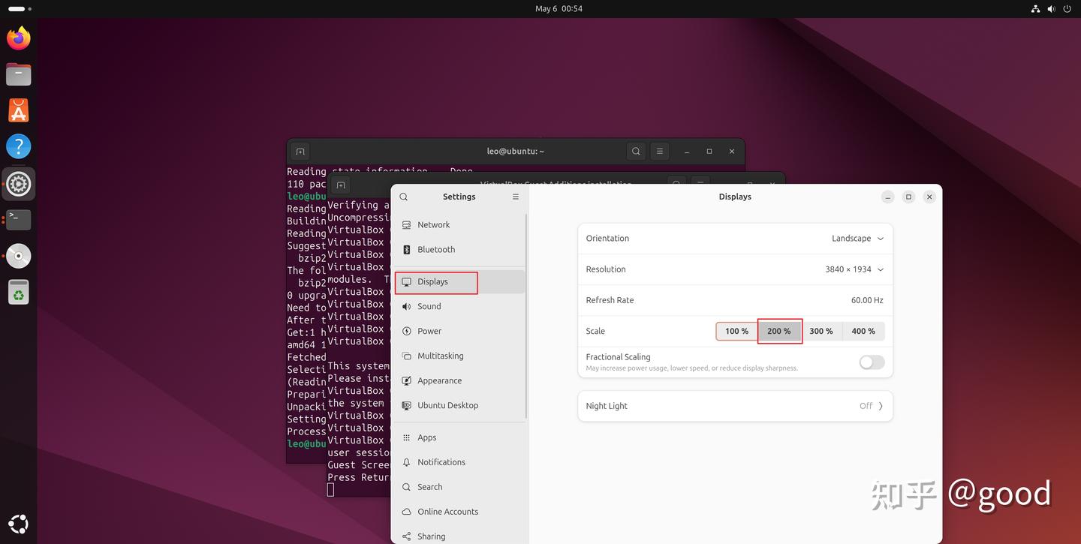Screen dimensions: 1081x544
Task: Open Ubuntu Desktop settings section
Action: pos(447,405)
